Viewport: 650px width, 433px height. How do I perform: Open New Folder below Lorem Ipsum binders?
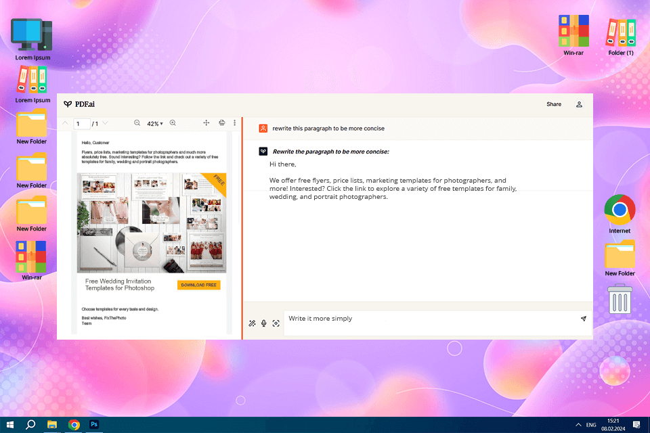32,127
